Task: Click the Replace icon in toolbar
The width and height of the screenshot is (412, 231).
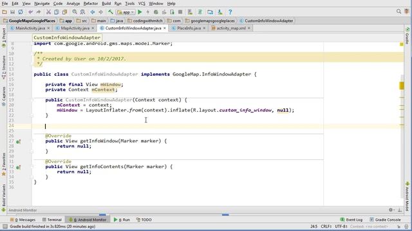Action: click(82, 12)
